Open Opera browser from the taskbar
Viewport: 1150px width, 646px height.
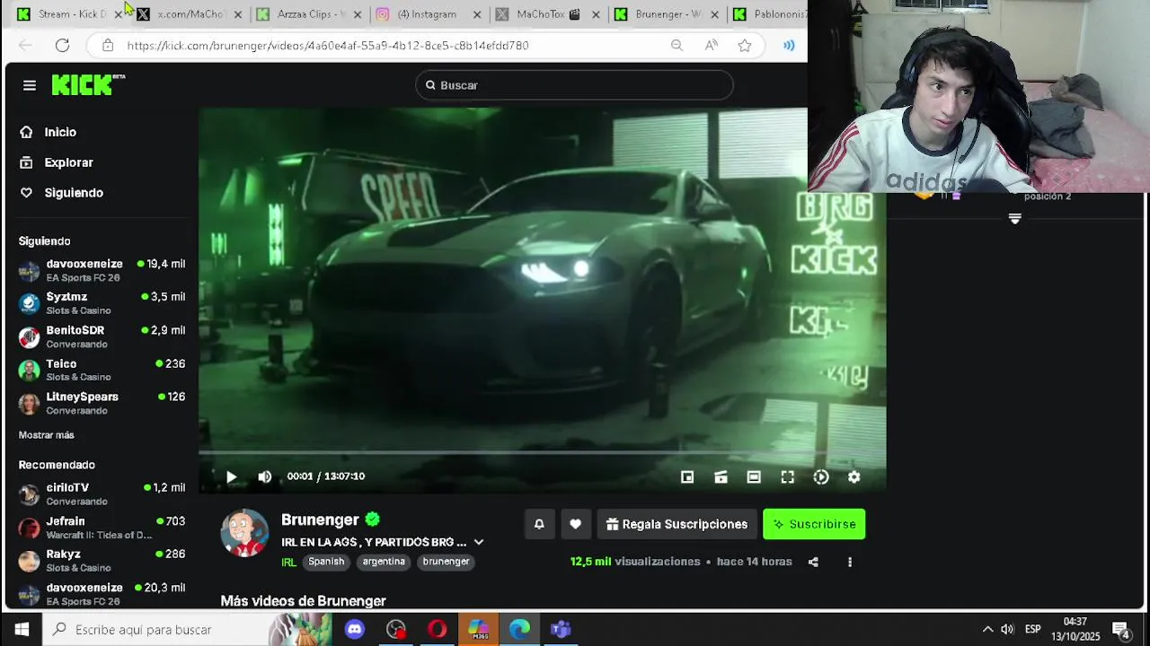[438, 629]
